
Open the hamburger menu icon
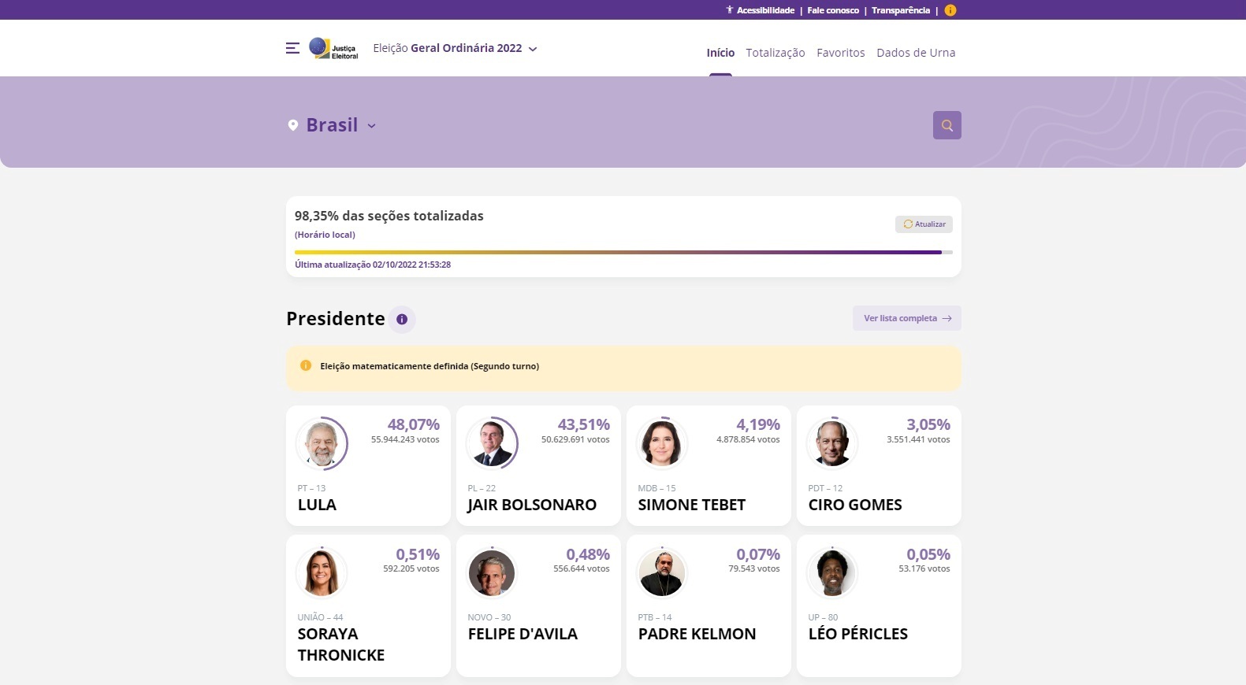[292, 48]
